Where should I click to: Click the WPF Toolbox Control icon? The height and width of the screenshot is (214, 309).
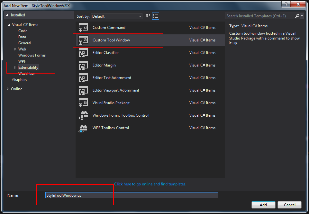coord(83,128)
